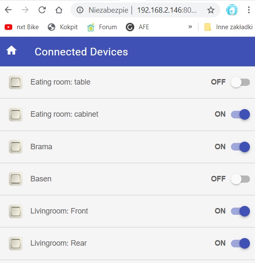Disable Livingroom: Front toggle
The width and height of the screenshot is (255, 263).
[240, 211]
